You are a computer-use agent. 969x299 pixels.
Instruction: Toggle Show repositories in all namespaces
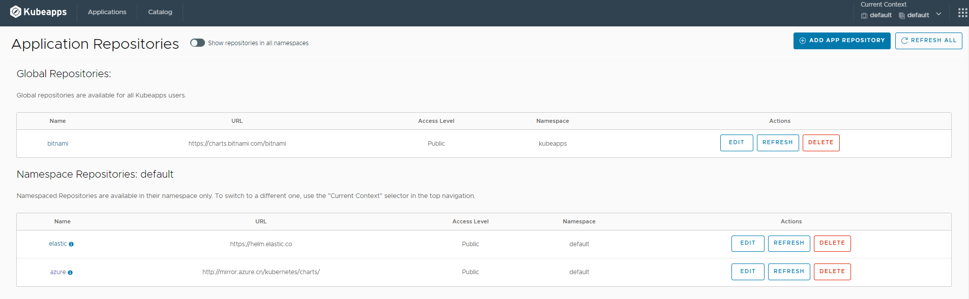coord(197,43)
